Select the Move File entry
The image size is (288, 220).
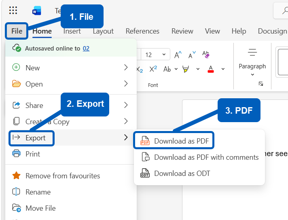[71, 208]
